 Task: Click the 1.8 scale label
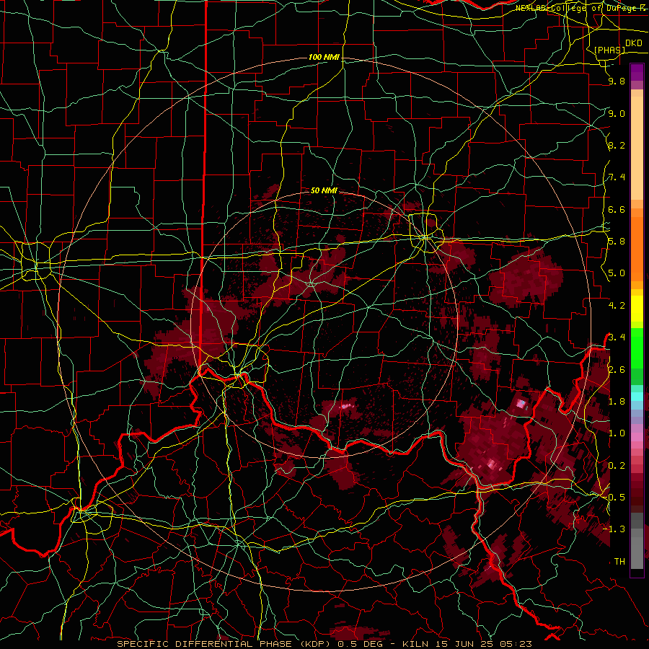pos(617,401)
